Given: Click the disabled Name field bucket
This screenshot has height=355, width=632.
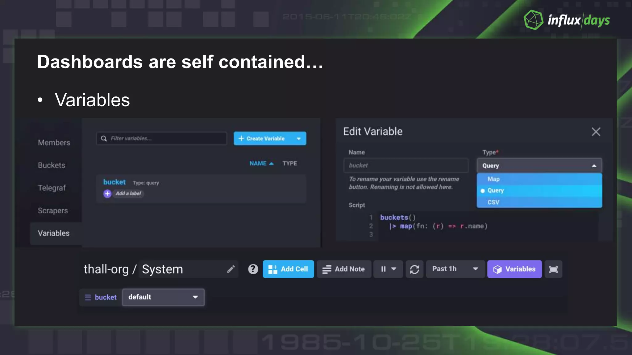Looking at the screenshot, I should pos(406,165).
